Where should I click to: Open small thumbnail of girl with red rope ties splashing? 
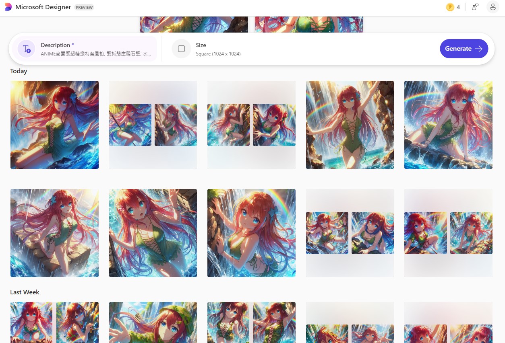pos(327,233)
